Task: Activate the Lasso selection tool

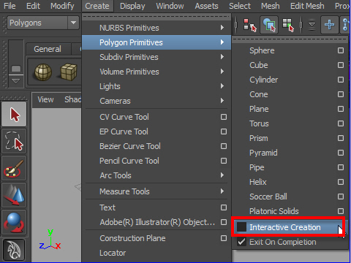Action: (x=14, y=141)
